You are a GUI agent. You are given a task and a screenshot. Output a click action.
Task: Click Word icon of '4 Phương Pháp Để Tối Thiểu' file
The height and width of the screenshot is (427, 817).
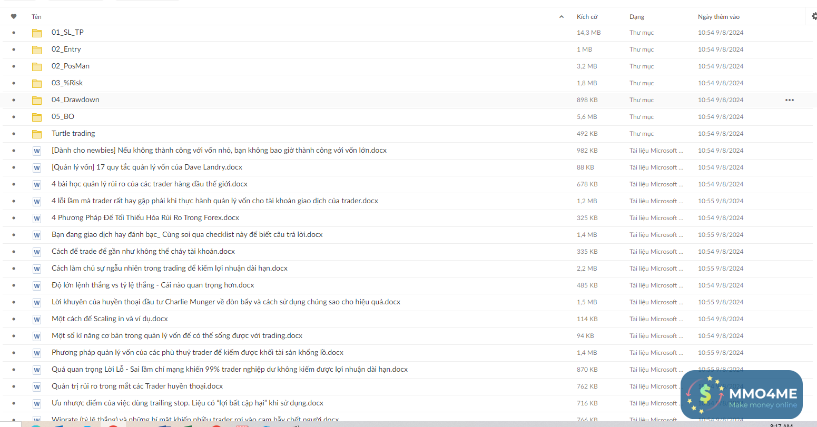pyautogui.click(x=37, y=219)
